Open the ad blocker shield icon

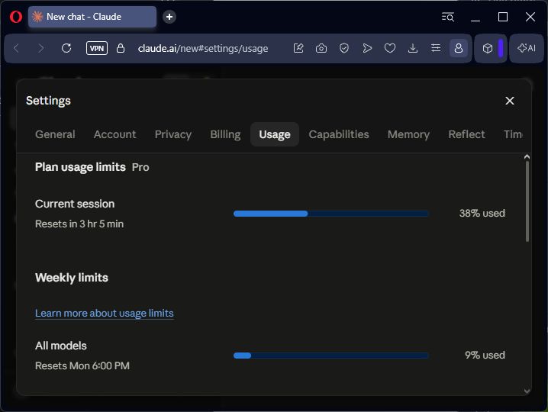tap(344, 48)
